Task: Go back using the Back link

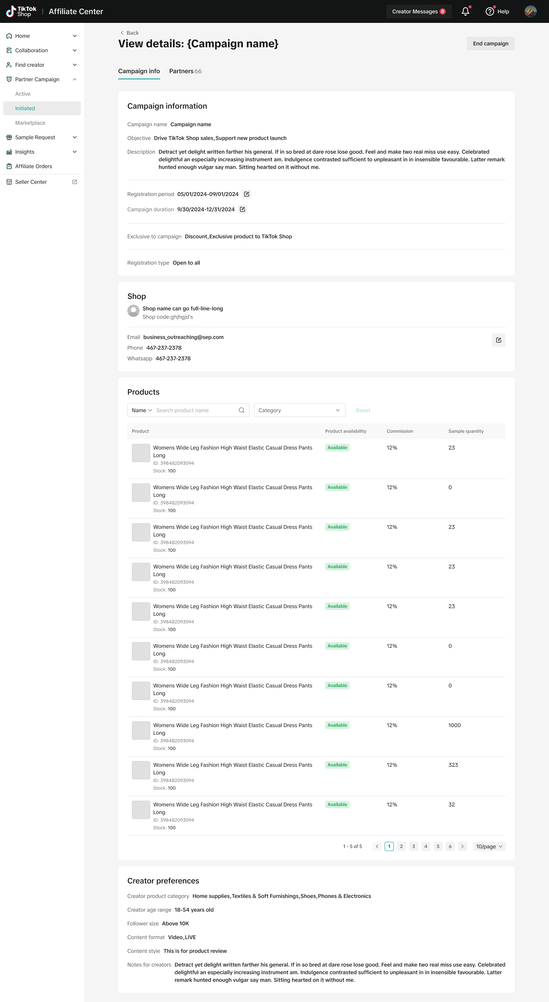Action: coord(130,33)
